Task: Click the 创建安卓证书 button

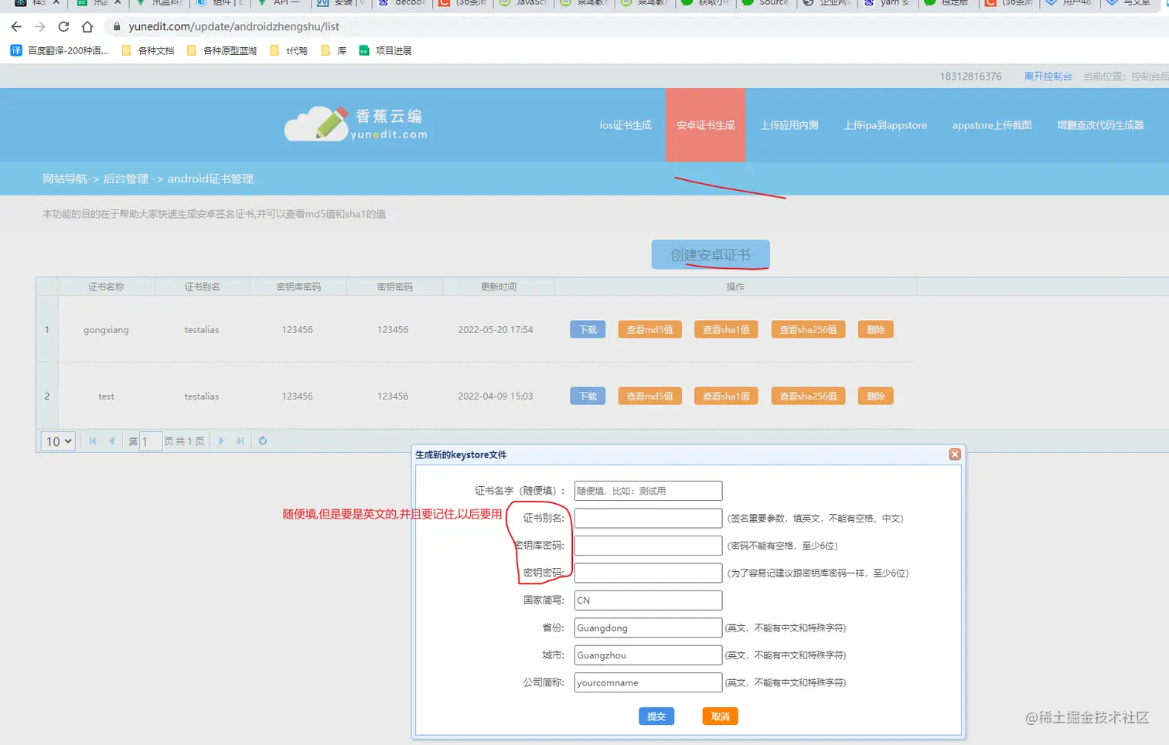Action: click(x=711, y=255)
